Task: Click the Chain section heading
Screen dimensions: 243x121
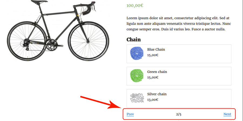Action: point(134,40)
